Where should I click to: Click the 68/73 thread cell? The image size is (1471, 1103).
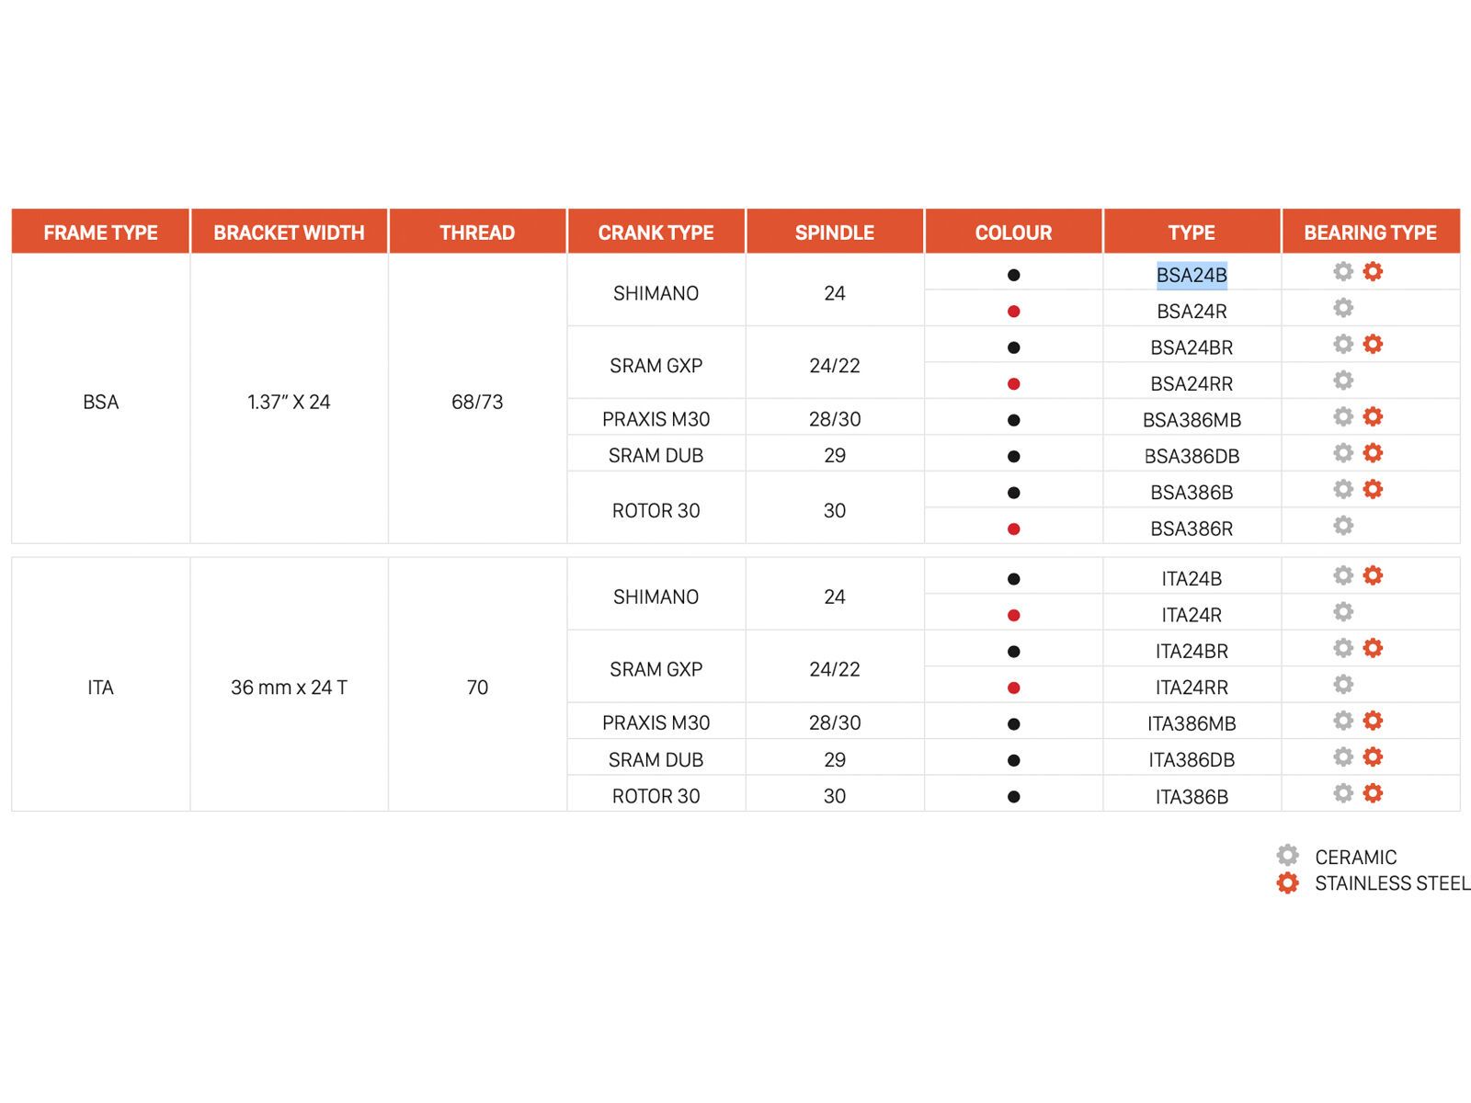(x=477, y=402)
